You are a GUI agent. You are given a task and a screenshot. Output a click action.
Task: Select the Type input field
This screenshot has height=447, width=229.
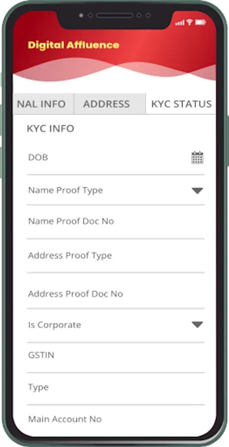point(116,388)
